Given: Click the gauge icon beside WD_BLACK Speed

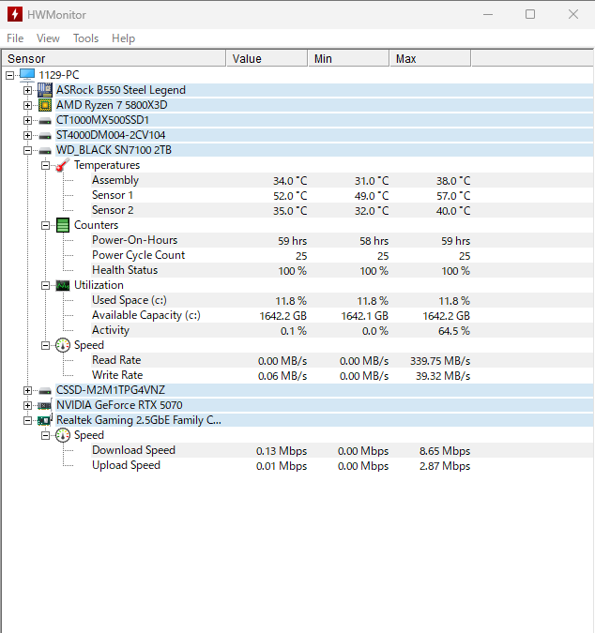Looking at the screenshot, I should click(62, 345).
